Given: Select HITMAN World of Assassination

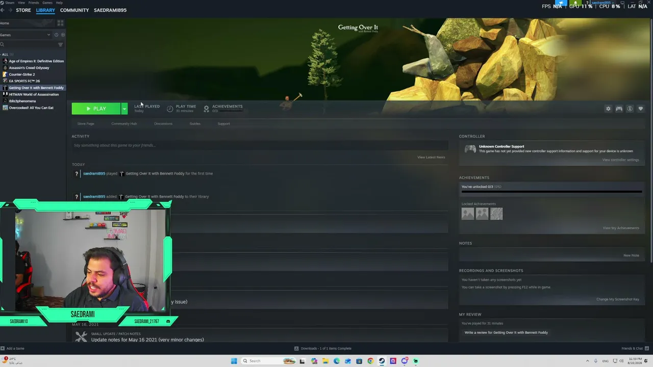Looking at the screenshot, I should (33, 94).
